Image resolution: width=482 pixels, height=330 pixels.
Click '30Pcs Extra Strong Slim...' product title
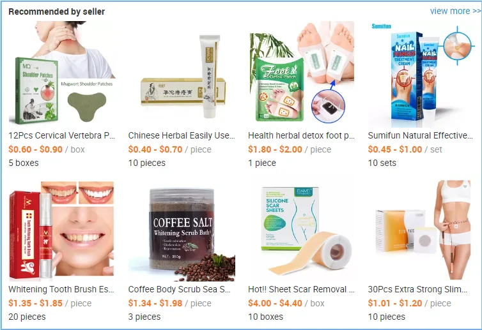click(x=417, y=289)
